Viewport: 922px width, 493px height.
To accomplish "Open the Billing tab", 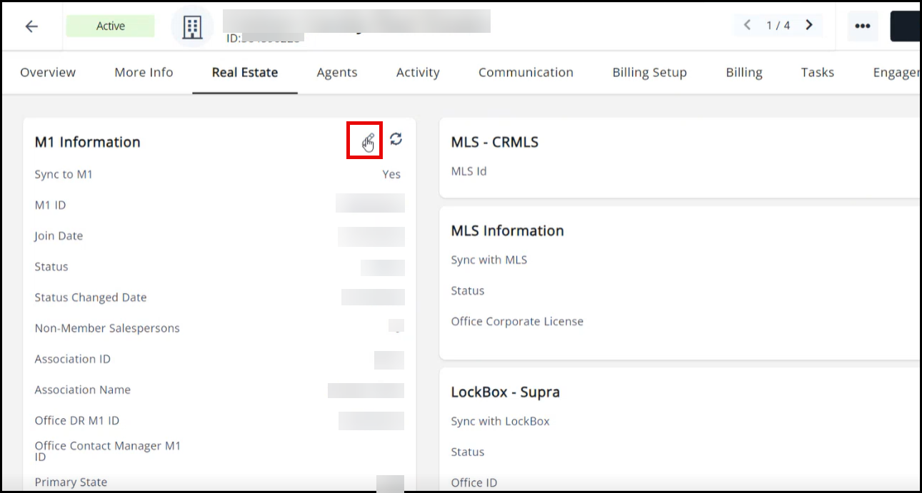I will pos(744,72).
